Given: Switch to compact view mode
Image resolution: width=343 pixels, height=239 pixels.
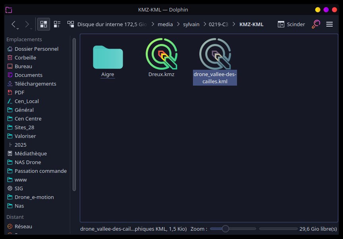Looking at the screenshot, I should click(x=57, y=24).
